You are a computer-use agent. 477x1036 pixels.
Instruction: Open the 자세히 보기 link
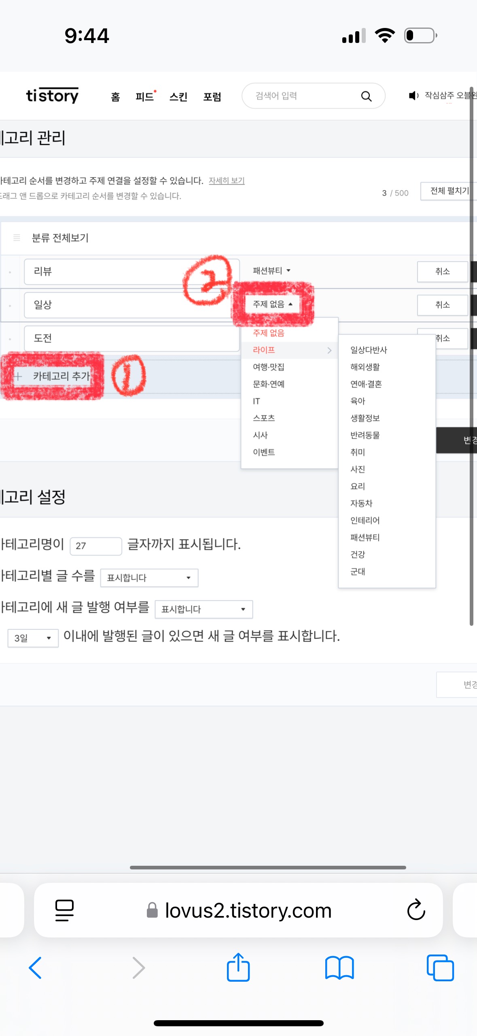point(227,180)
